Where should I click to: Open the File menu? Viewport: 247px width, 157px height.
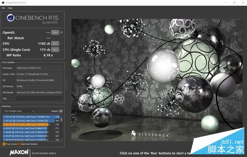tap(3, 8)
